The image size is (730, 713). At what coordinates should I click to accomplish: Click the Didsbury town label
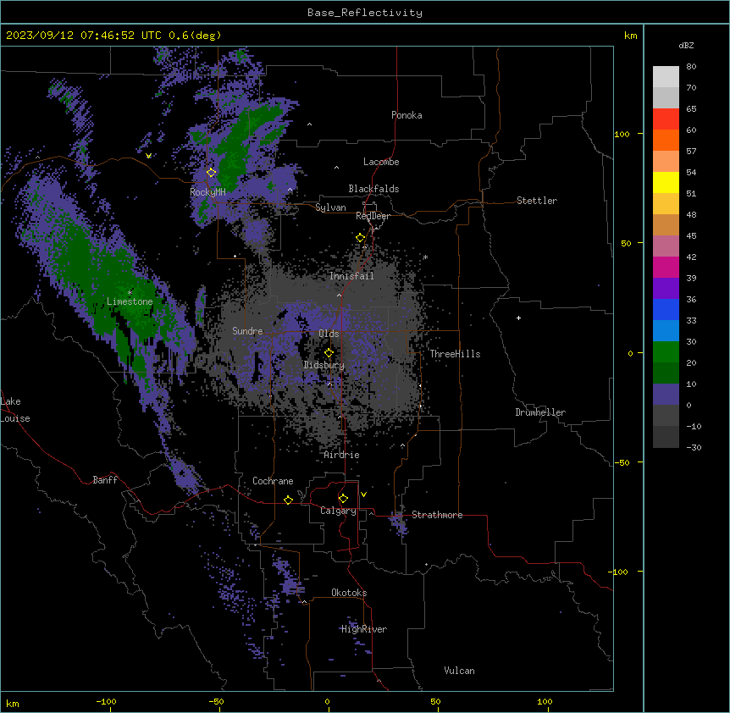click(324, 365)
